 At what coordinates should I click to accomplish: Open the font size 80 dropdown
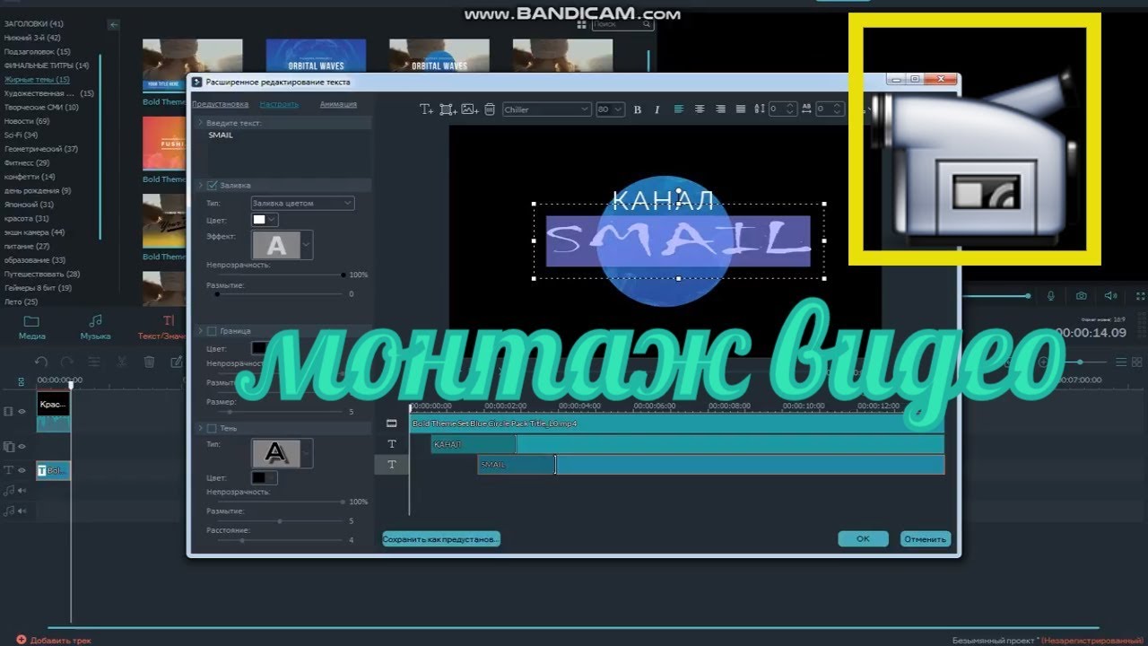point(609,109)
